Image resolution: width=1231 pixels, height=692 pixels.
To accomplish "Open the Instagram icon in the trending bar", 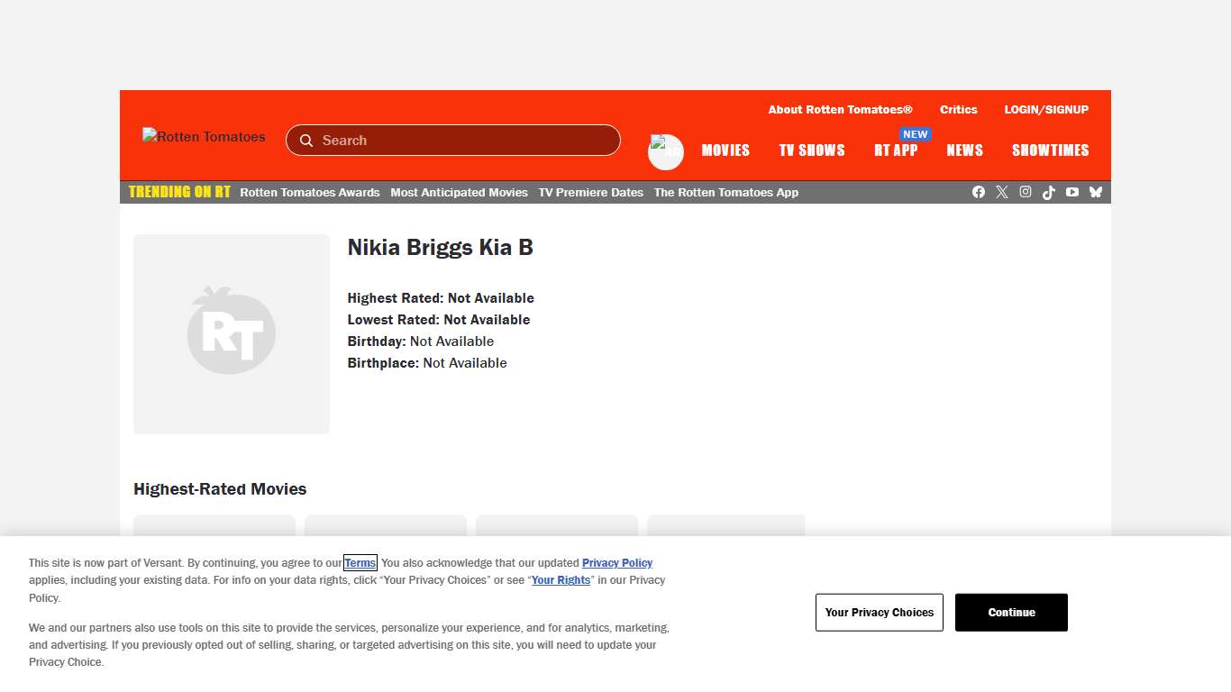I will 1026,192.
